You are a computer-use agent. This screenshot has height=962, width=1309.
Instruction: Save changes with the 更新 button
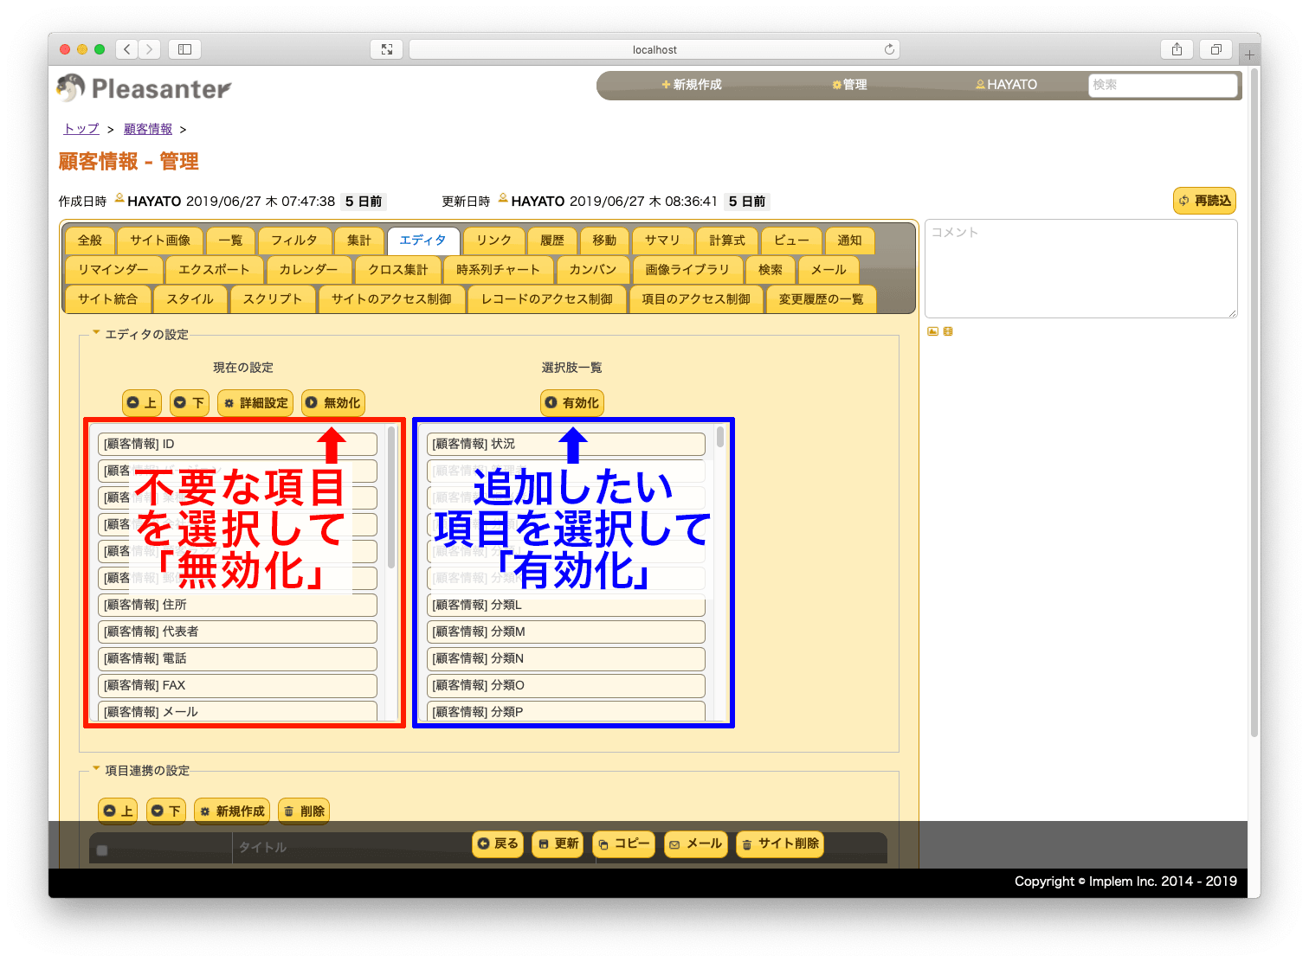coord(558,843)
